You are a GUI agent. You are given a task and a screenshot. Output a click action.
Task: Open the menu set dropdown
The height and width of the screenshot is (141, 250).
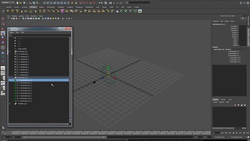pos(8,3)
